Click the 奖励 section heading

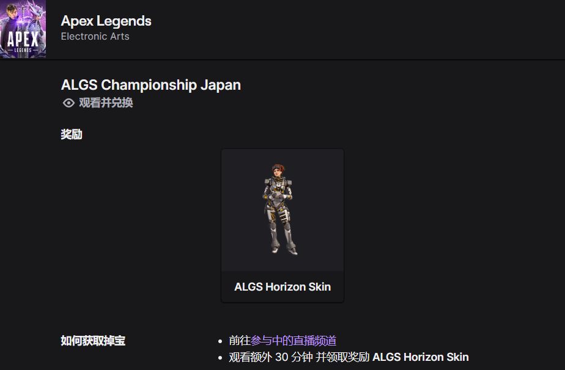[72, 134]
